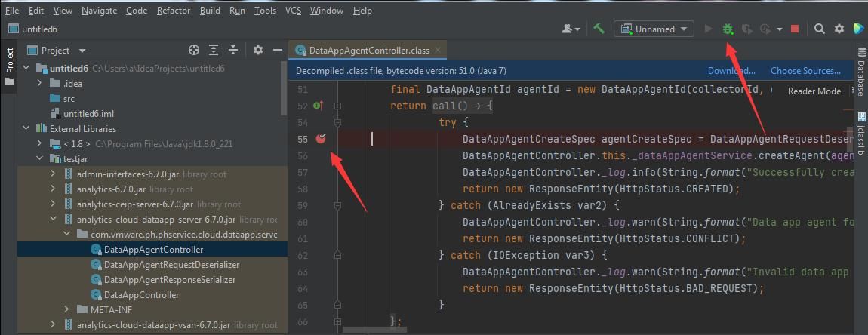Close the DataAppAgentController.class tab
868x335 pixels.
tap(439, 51)
